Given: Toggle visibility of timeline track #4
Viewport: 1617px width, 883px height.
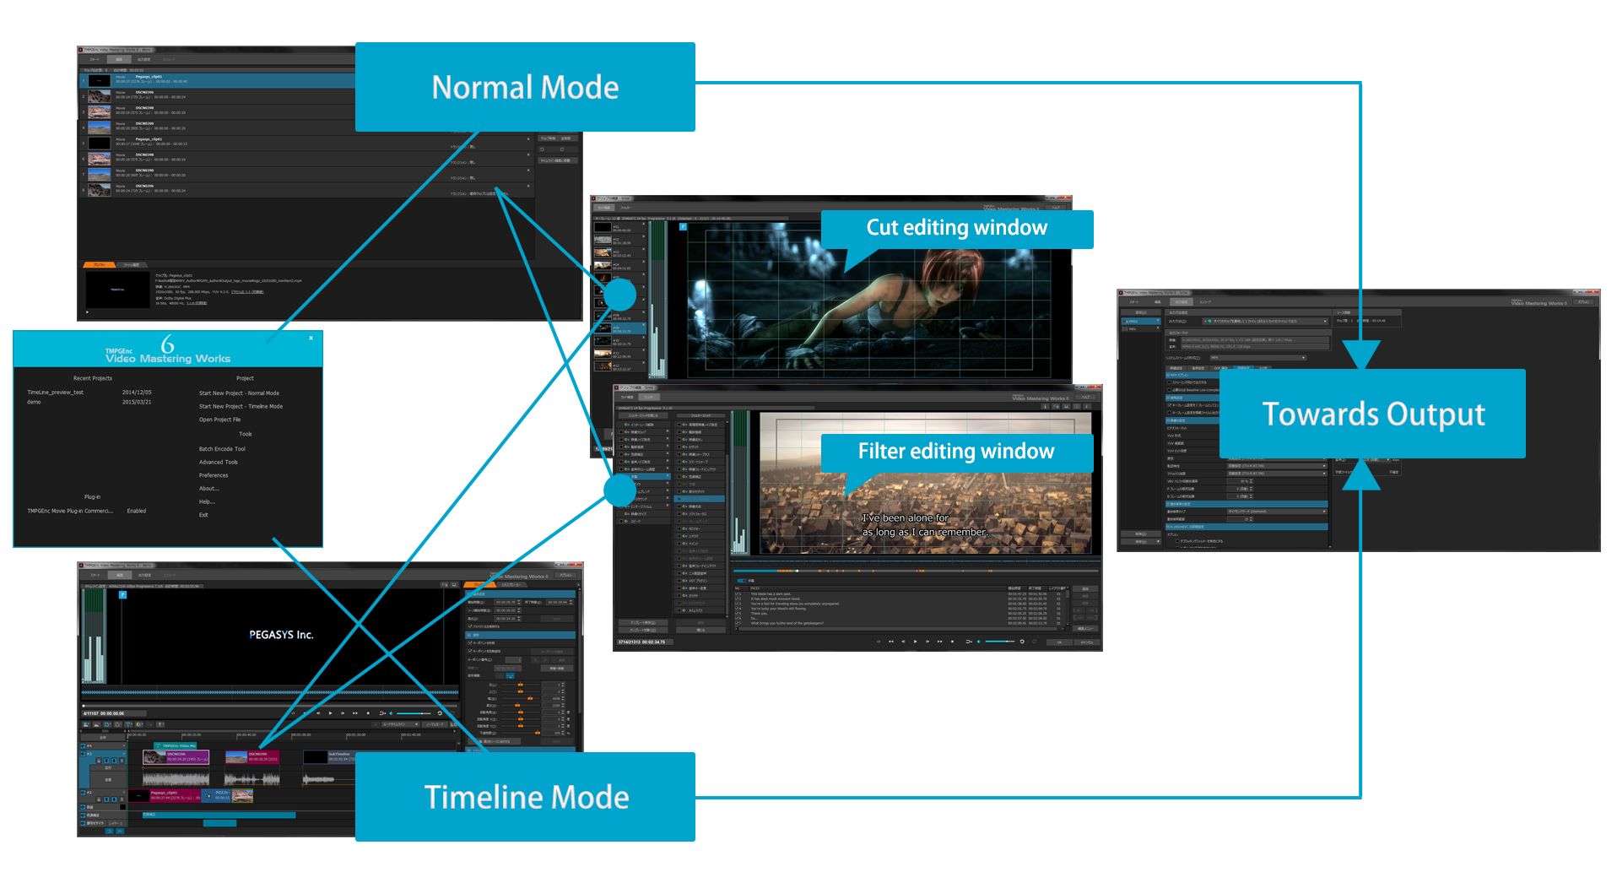Looking at the screenshot, I should (83, 745).
